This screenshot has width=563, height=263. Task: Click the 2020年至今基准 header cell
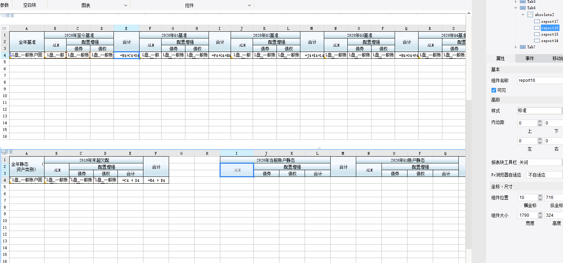79,35
